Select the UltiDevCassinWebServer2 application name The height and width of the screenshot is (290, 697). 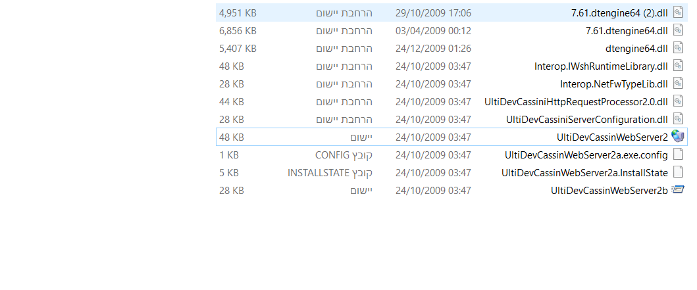tap(612, 137)
